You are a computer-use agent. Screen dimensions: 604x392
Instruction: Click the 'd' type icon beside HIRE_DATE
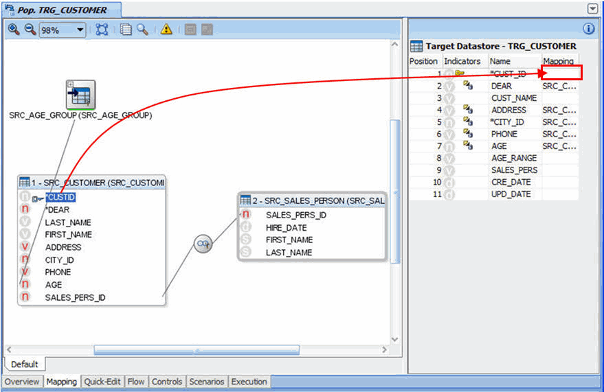pyautogui.click(x=246, y=227)
